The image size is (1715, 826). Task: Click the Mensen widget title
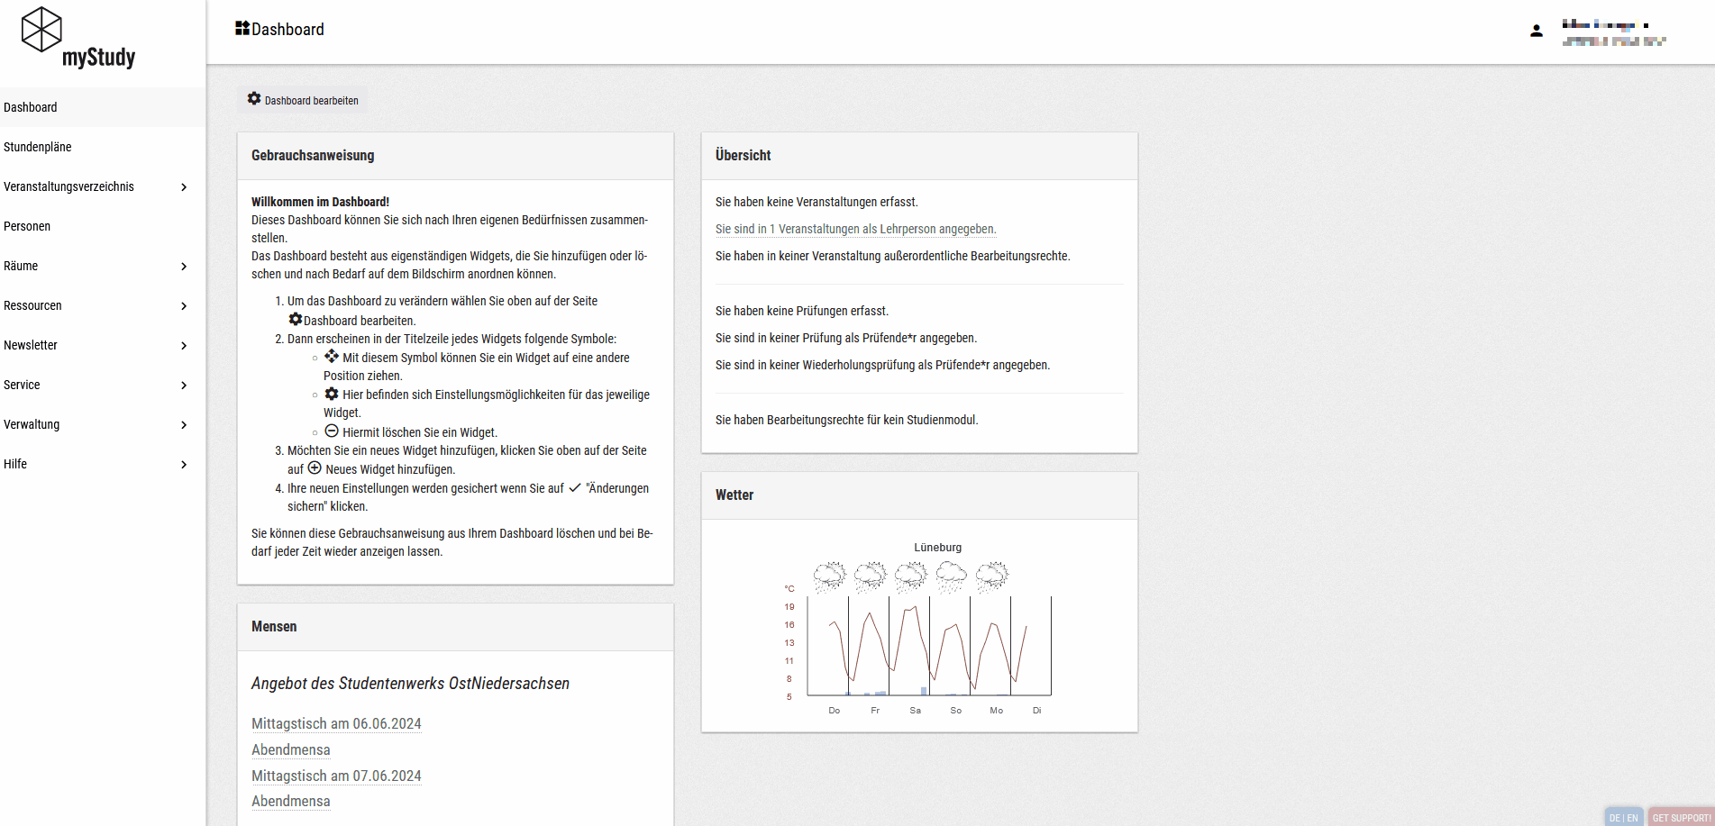pyautogui.click(x=274, y=626)
